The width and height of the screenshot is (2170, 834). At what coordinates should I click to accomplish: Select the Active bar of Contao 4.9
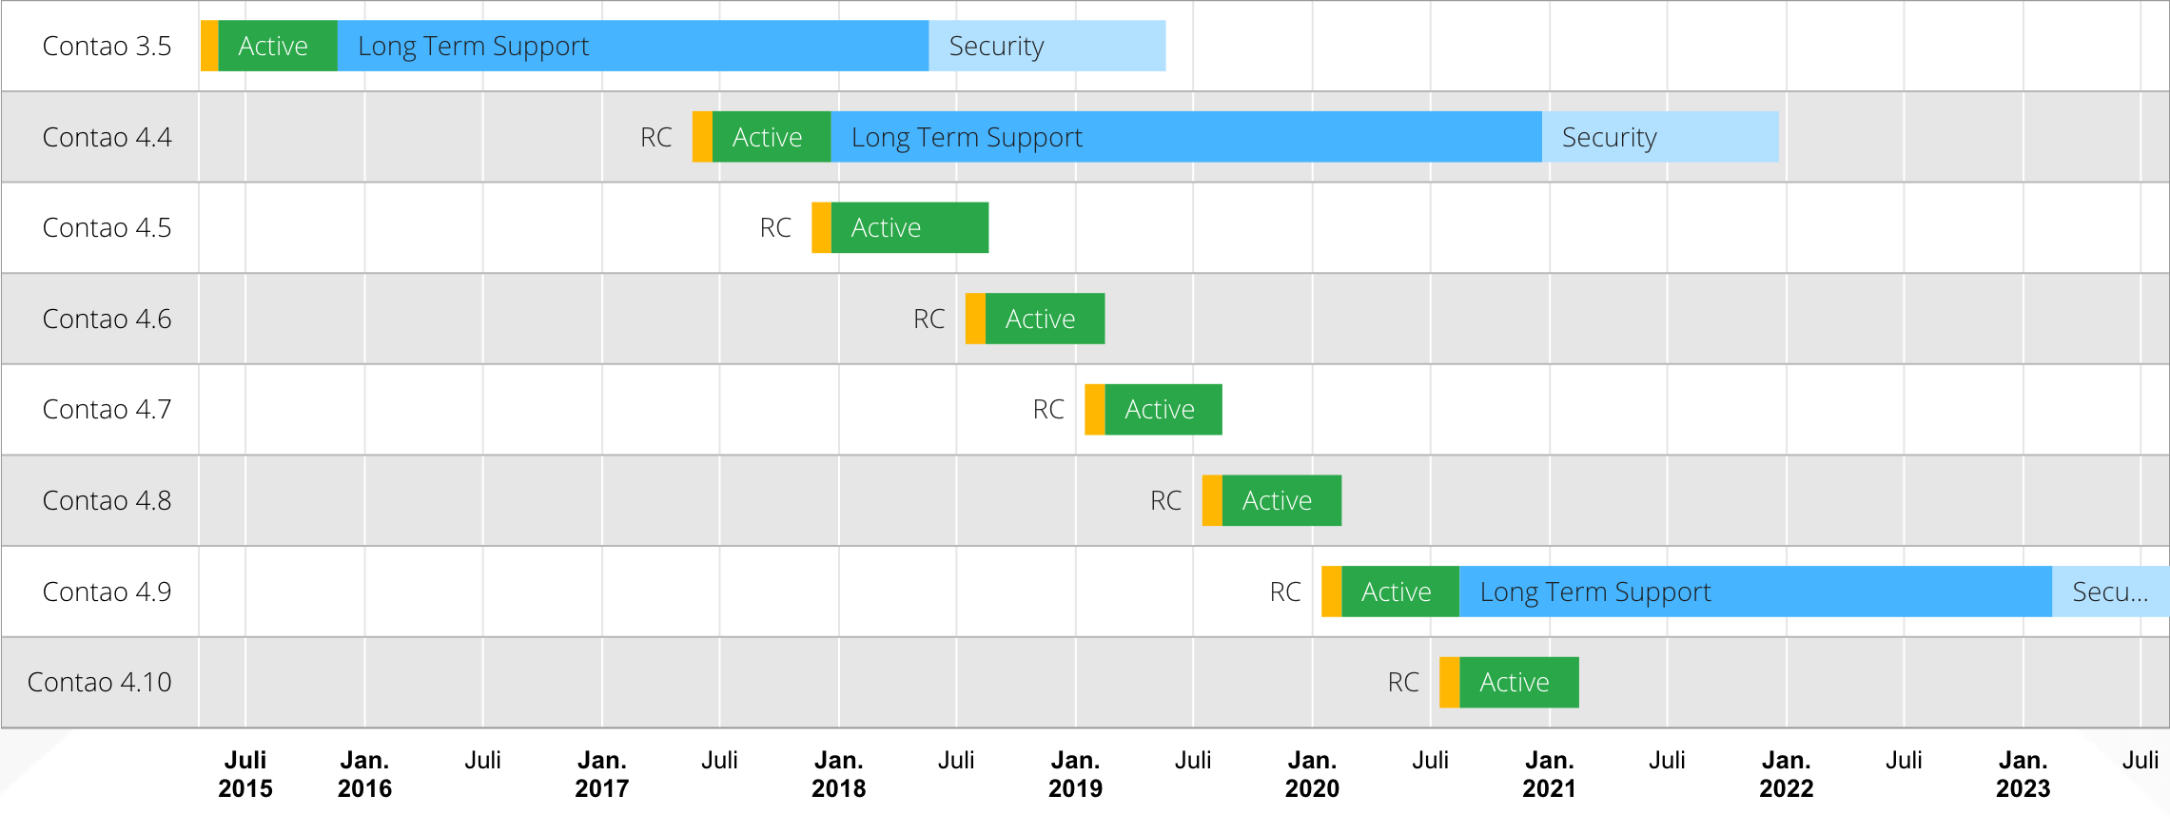coord(1400,592)
